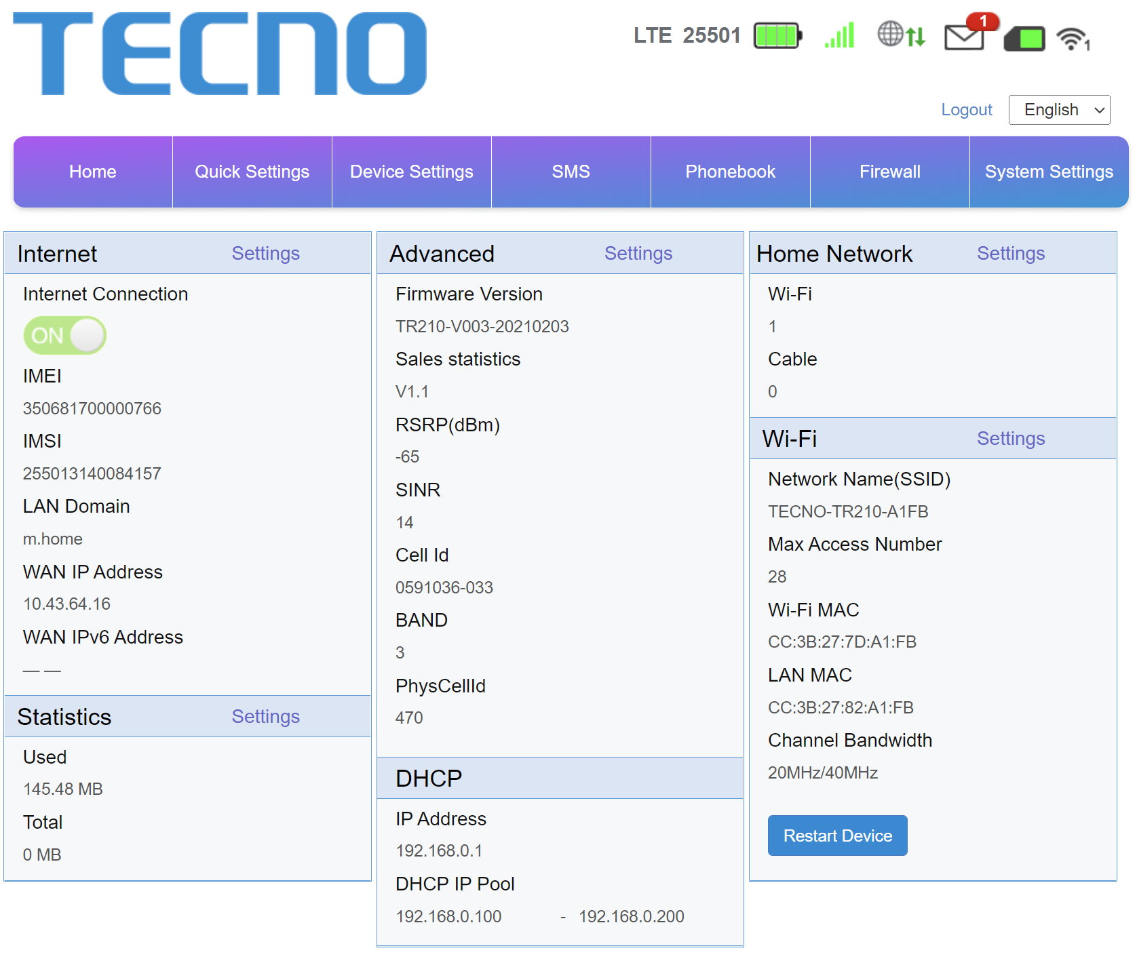Image resolution: width=1137 pixels, height=963 pixels.
Task: Click the TECNO logo
Action: click(x=220, y=54)
